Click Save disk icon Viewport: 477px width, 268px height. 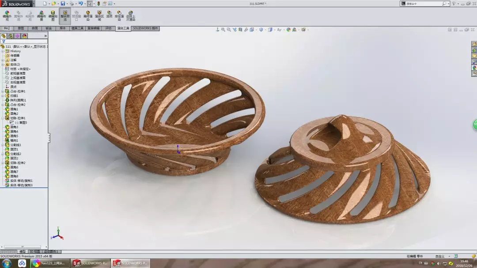(63, 4)
